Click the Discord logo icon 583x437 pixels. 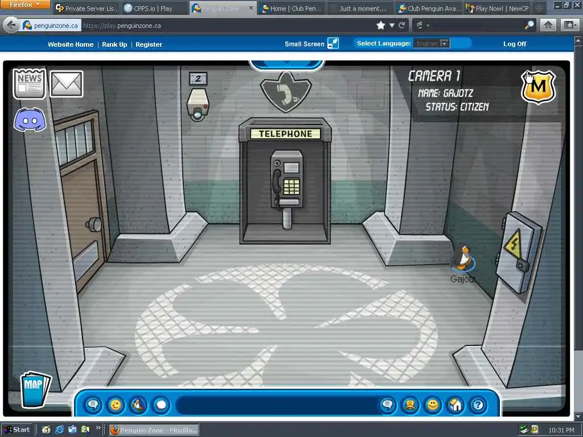pyautogui.click(x=30, y=119)
